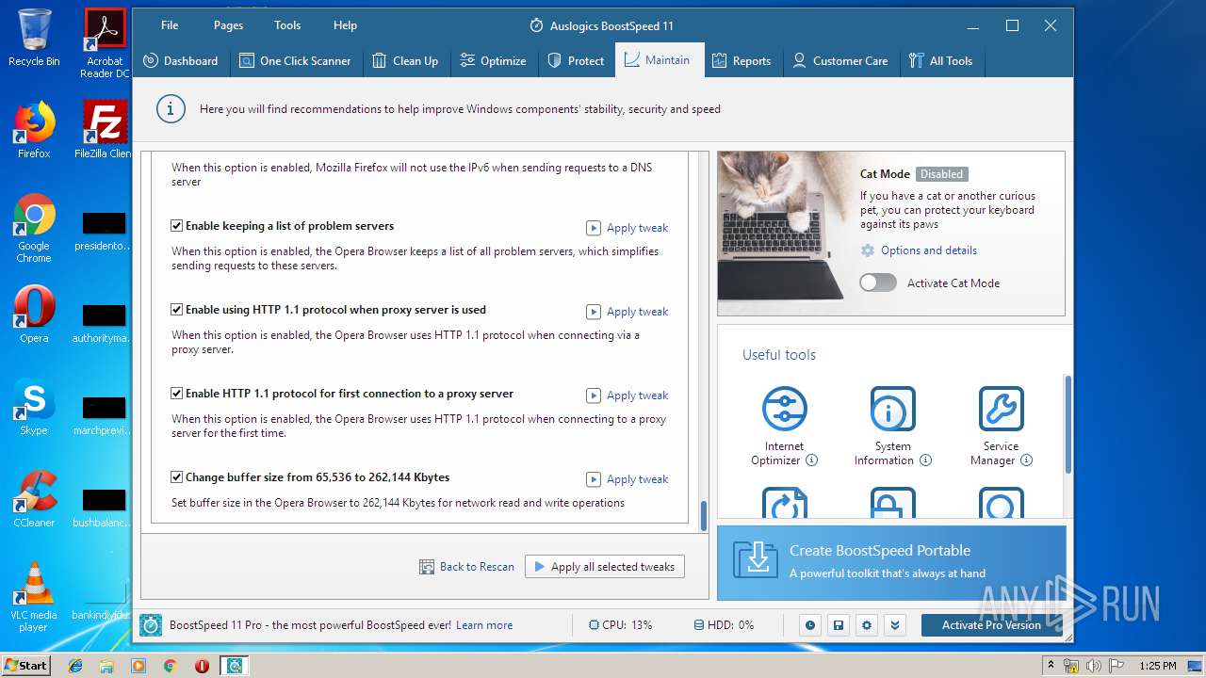Open the Pages menu
Image resolution: width=1206 pixels, height=678 pixels.
click(x=228, y=25)
